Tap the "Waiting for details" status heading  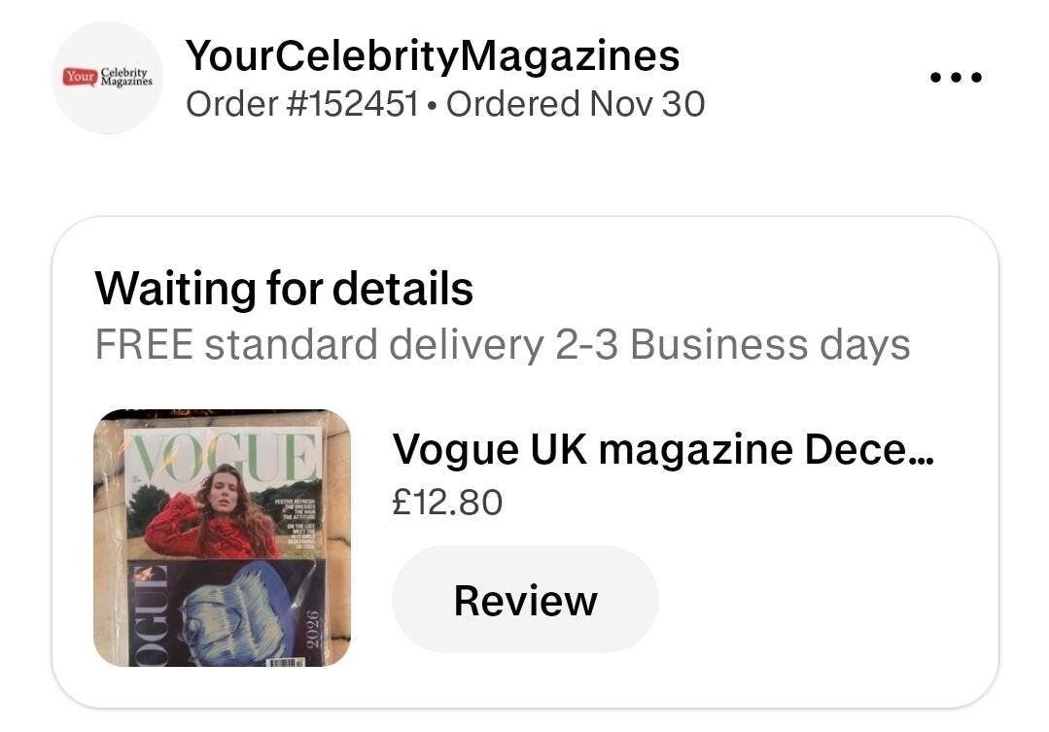(284, 288)
